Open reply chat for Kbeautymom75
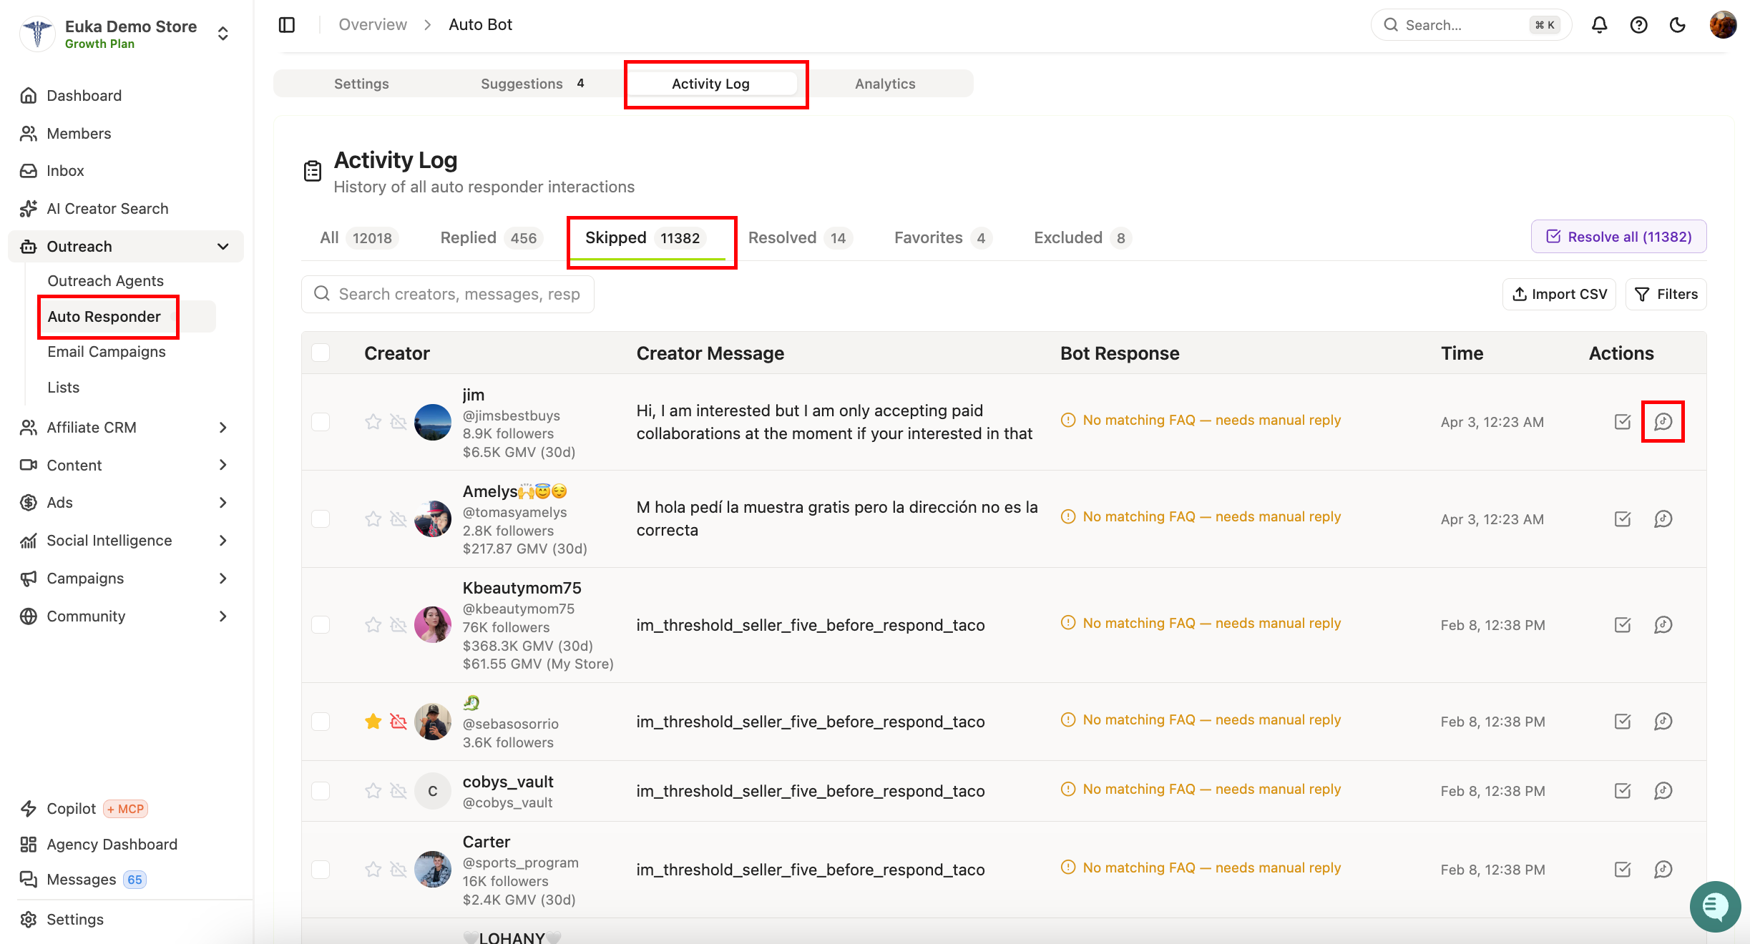The width and height of the screenshot is (1750, 944). coord(1663,625)
